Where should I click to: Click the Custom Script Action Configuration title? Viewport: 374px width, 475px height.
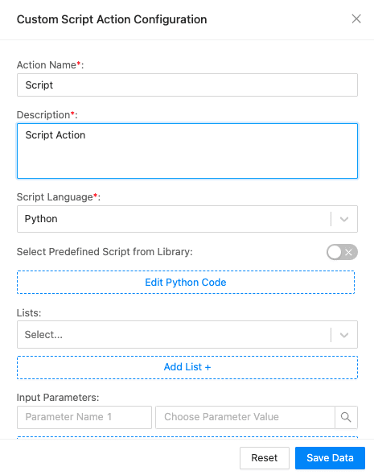pos(112,19)
